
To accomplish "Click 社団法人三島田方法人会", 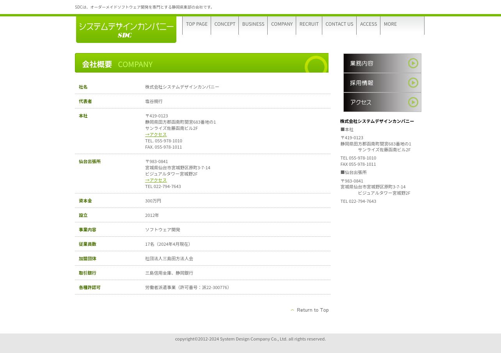I will (x=169, y=259).
